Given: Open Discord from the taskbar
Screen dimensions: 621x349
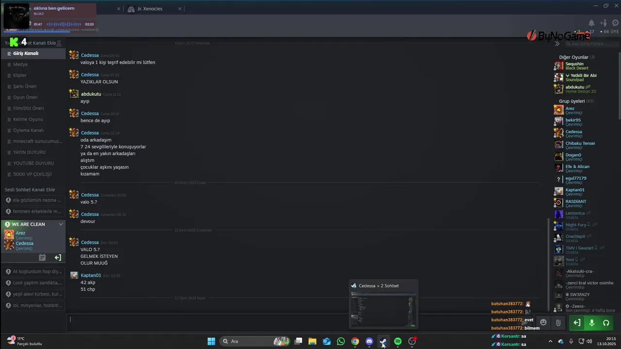Looking at the screenshot, I should click(369, 341).
